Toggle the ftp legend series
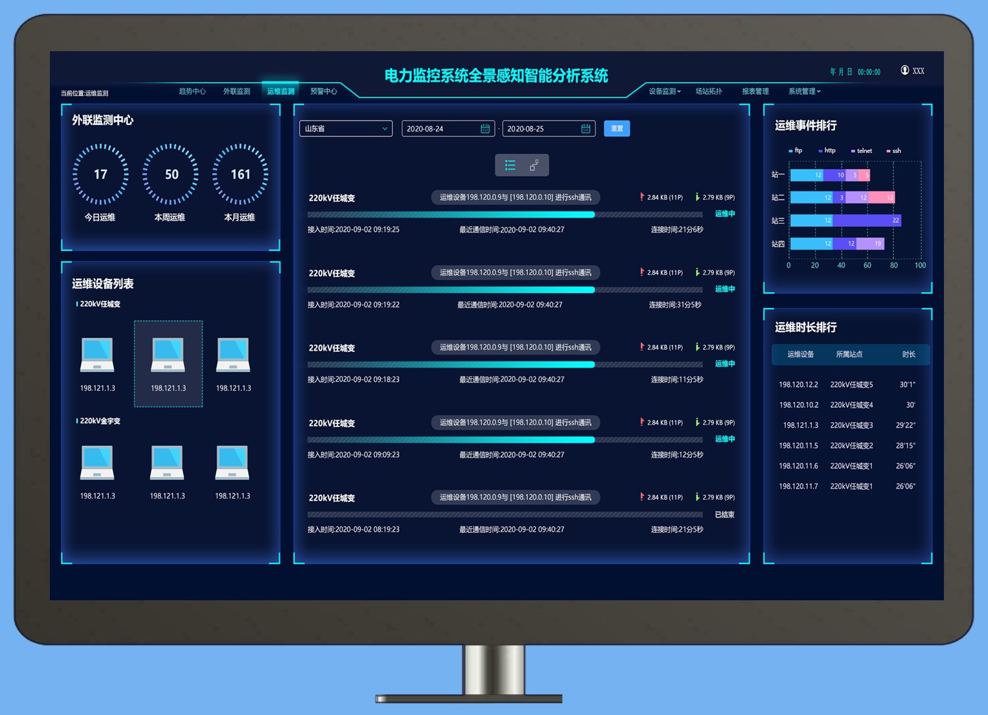Image resolution: width=988 pixels, height=715 pixels. 795,151
